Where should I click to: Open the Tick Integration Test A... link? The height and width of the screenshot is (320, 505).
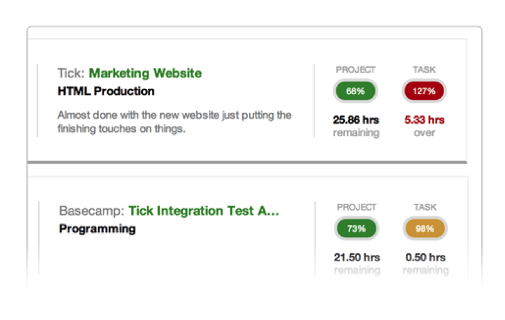click(x=204, y=211)
